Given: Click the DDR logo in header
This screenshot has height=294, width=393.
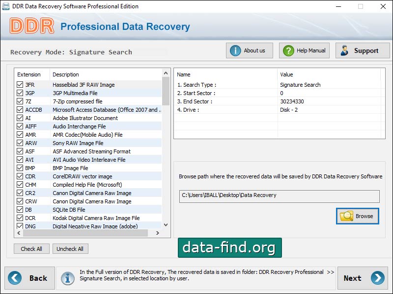Looking at the screenshot, I should (31, 26).
